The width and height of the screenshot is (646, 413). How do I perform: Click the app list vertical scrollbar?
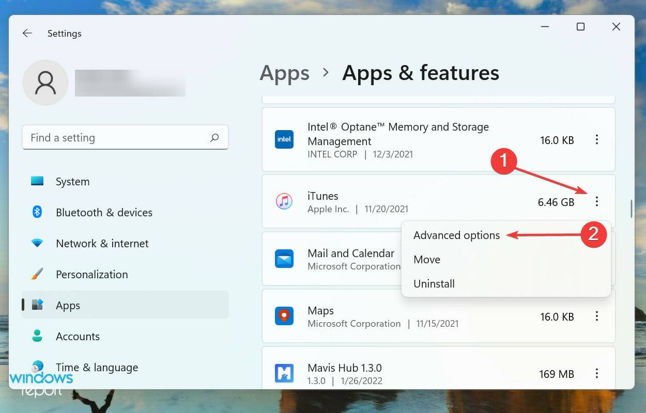coord(631,208)
